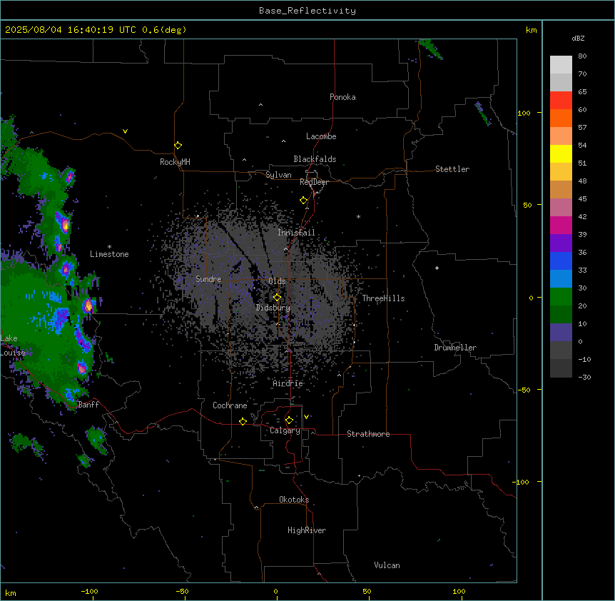Click the light gray 80-70 dBZ swatch
Screen dimensions: 615x601
pyautogui.click(x=561, y=64)
